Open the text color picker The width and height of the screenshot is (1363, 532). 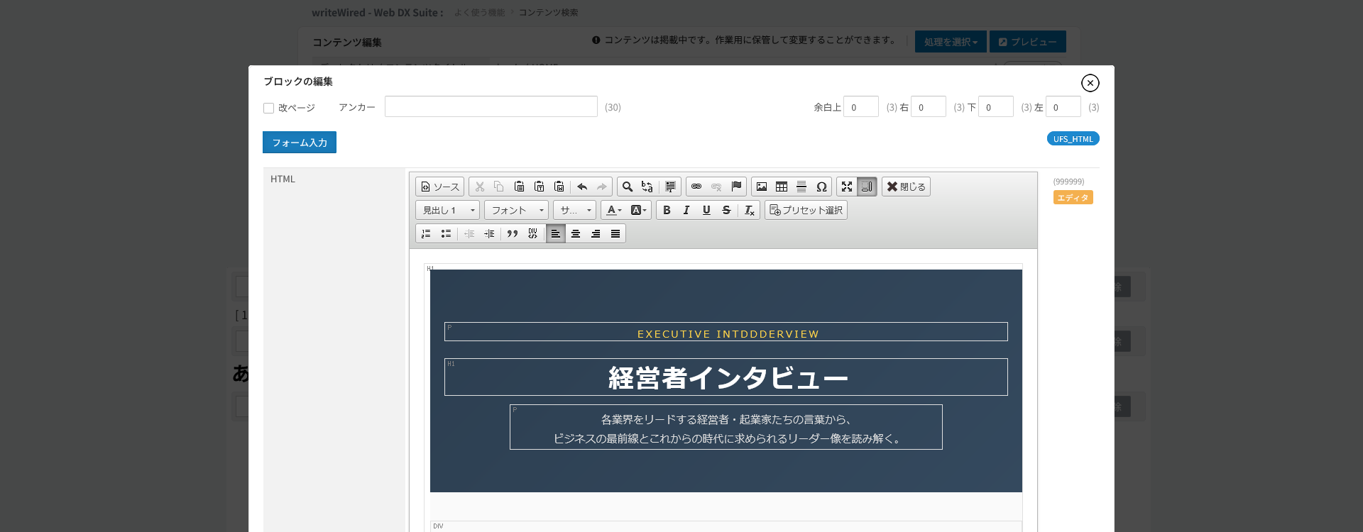coord(614,210)
